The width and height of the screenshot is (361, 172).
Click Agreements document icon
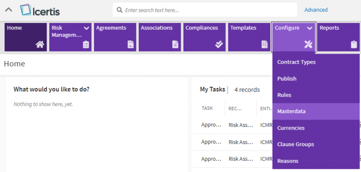pyautogui.click(x=131, y=44)
